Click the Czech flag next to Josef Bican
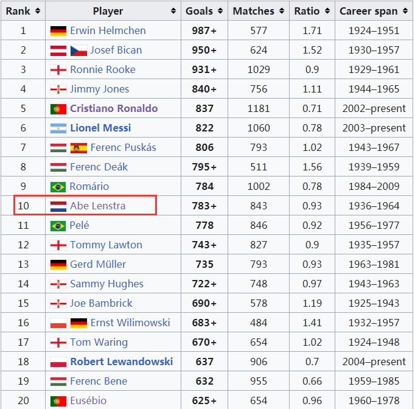The width and height of the screenshot is (415, 409). click(78, 50)
